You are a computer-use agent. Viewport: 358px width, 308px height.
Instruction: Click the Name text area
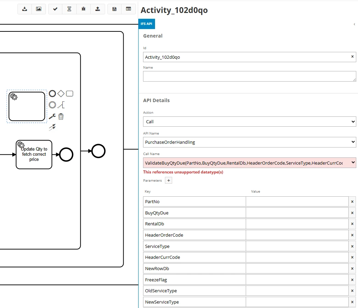pyautogui.click(x=249, y=76)
